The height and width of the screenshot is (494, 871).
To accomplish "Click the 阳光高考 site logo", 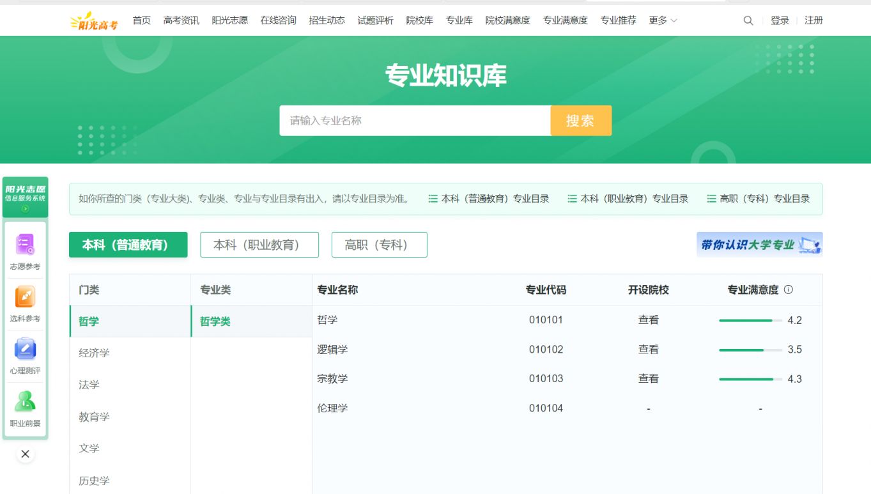I will 94,20.
